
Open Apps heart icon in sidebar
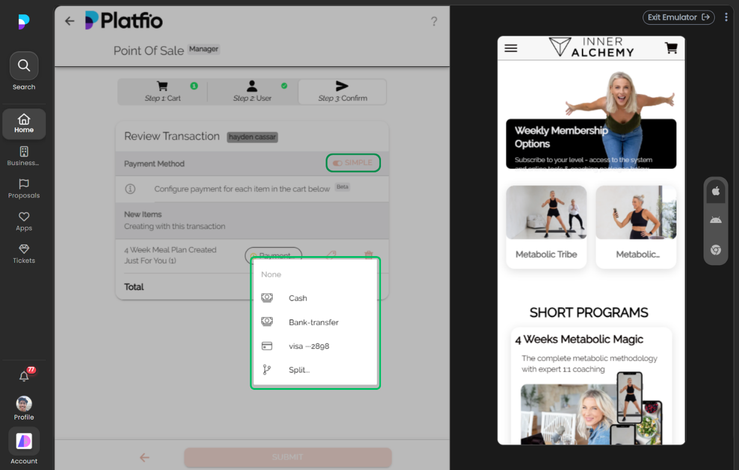[24, 221]
